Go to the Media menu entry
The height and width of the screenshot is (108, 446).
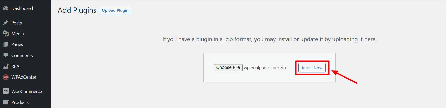[18, 34]
